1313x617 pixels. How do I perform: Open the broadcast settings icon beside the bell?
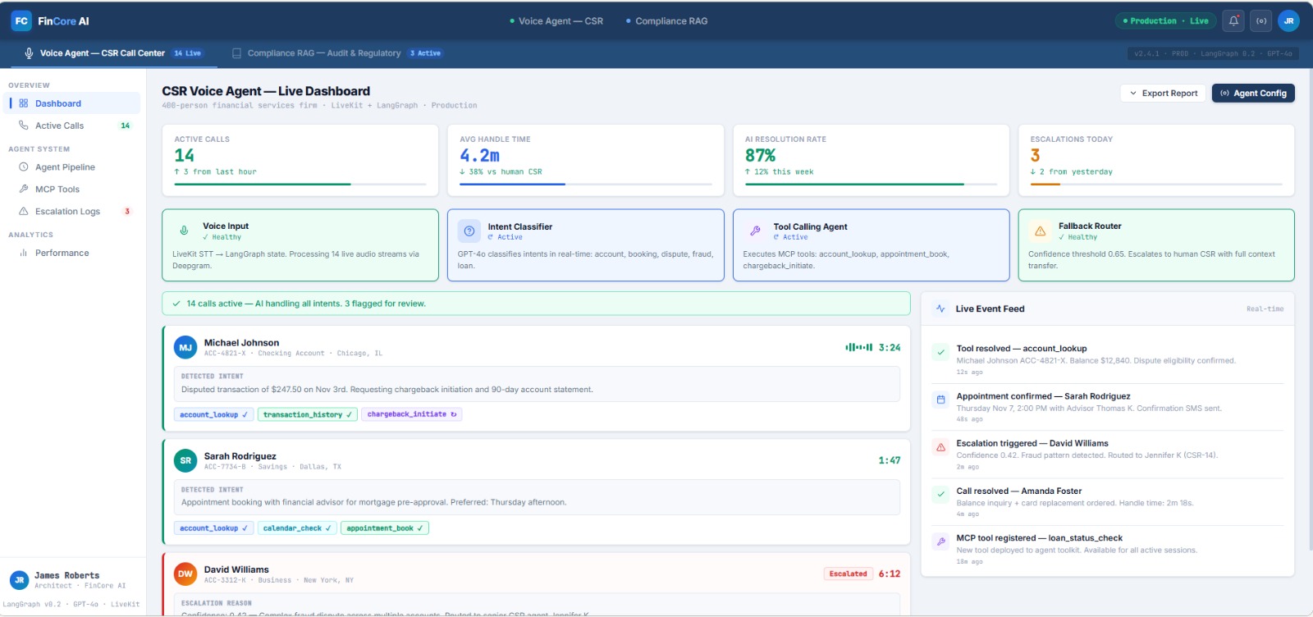coord(1261,21)
